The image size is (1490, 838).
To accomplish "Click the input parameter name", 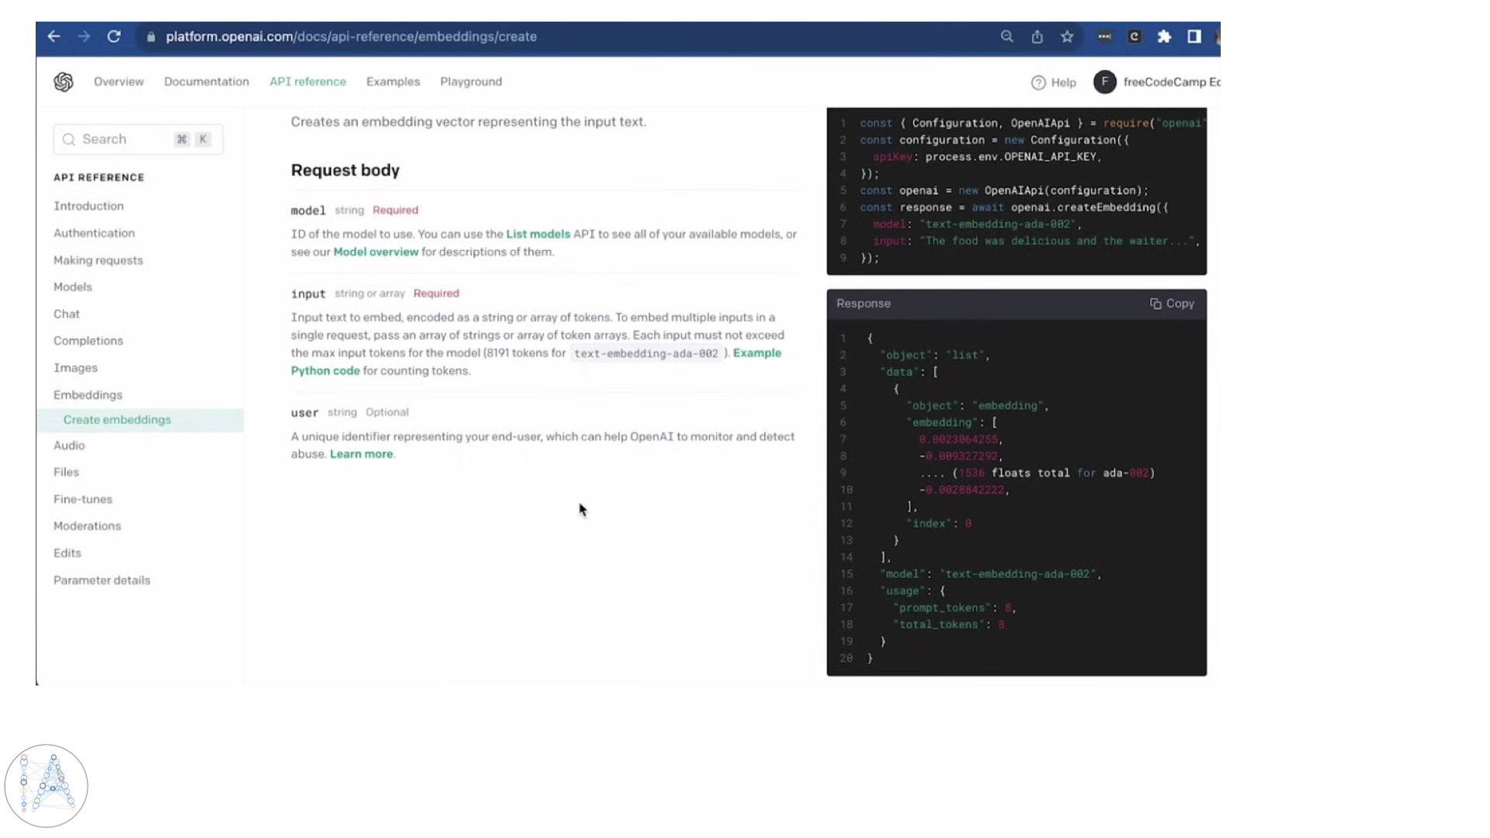I will point(308,293).
